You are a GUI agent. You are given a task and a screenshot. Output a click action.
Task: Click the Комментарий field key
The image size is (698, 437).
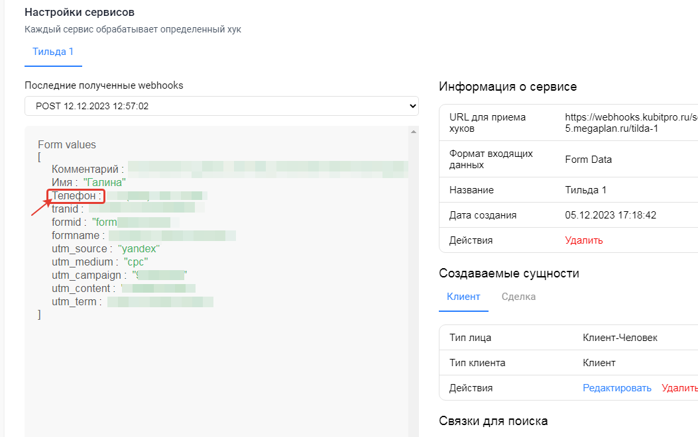click(x=87, y=170)
